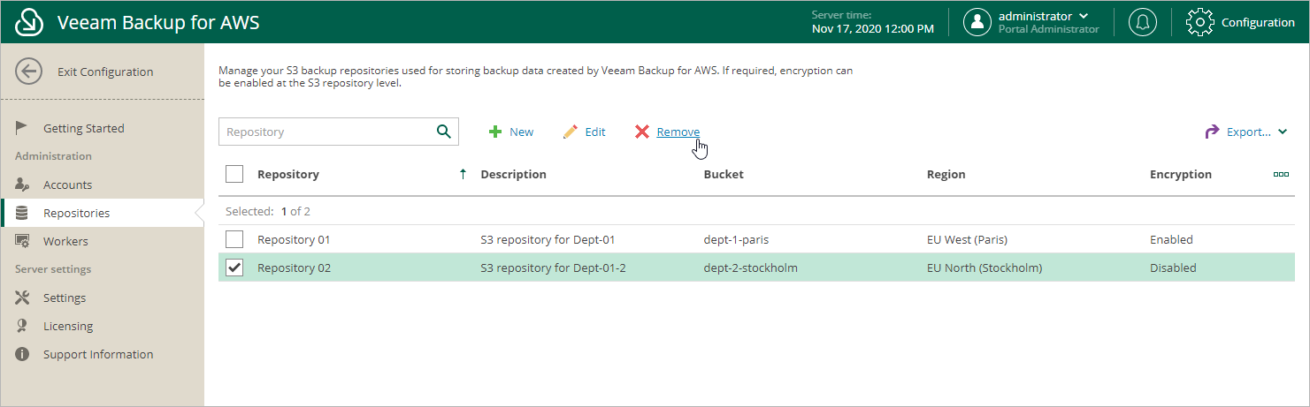Click EU West (Paris) region cell
1310x407 pixels.
(x=967, y=239)
